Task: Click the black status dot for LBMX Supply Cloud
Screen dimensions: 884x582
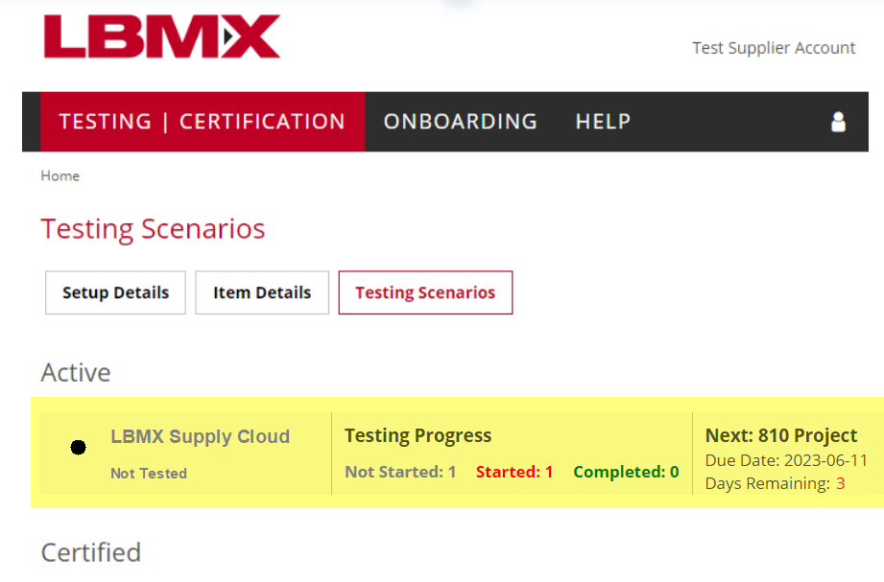Action: click(79, 448)
